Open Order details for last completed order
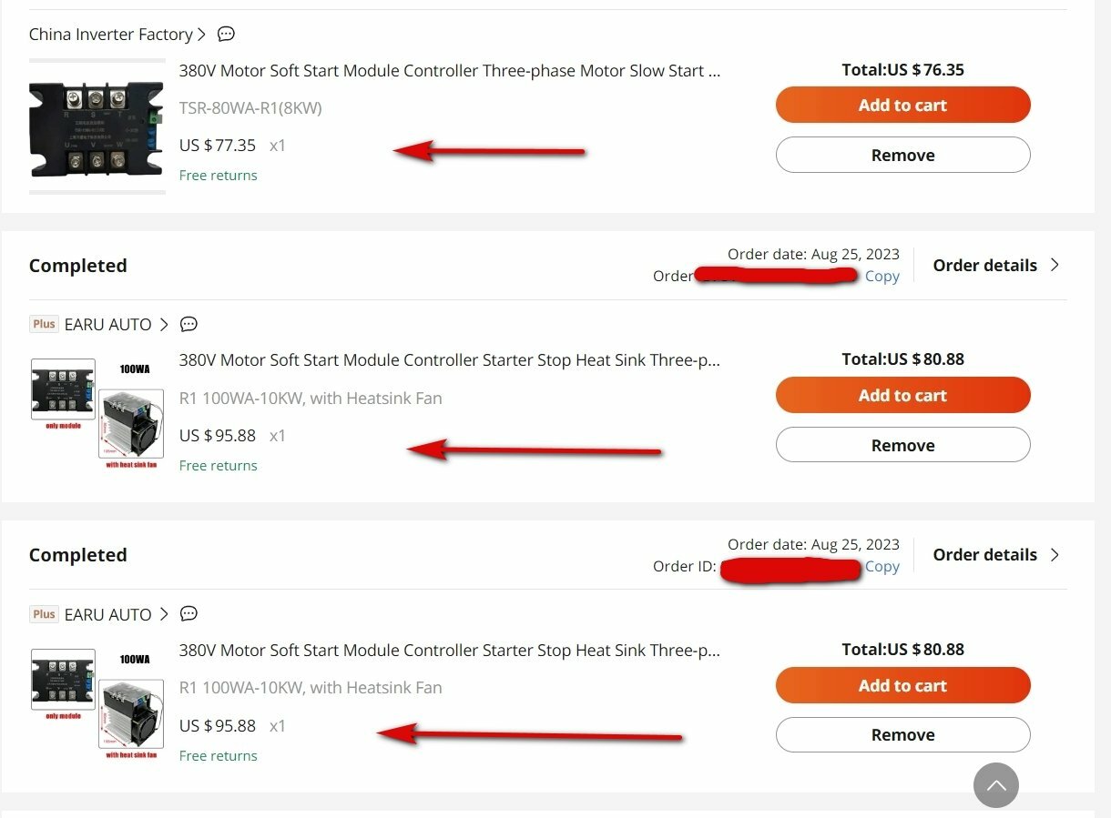 pyautogui.click(x=996, y=555)
